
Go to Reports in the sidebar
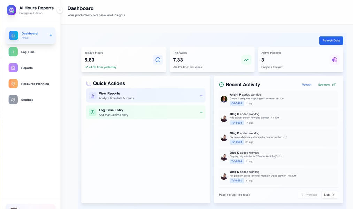(30, 68)
